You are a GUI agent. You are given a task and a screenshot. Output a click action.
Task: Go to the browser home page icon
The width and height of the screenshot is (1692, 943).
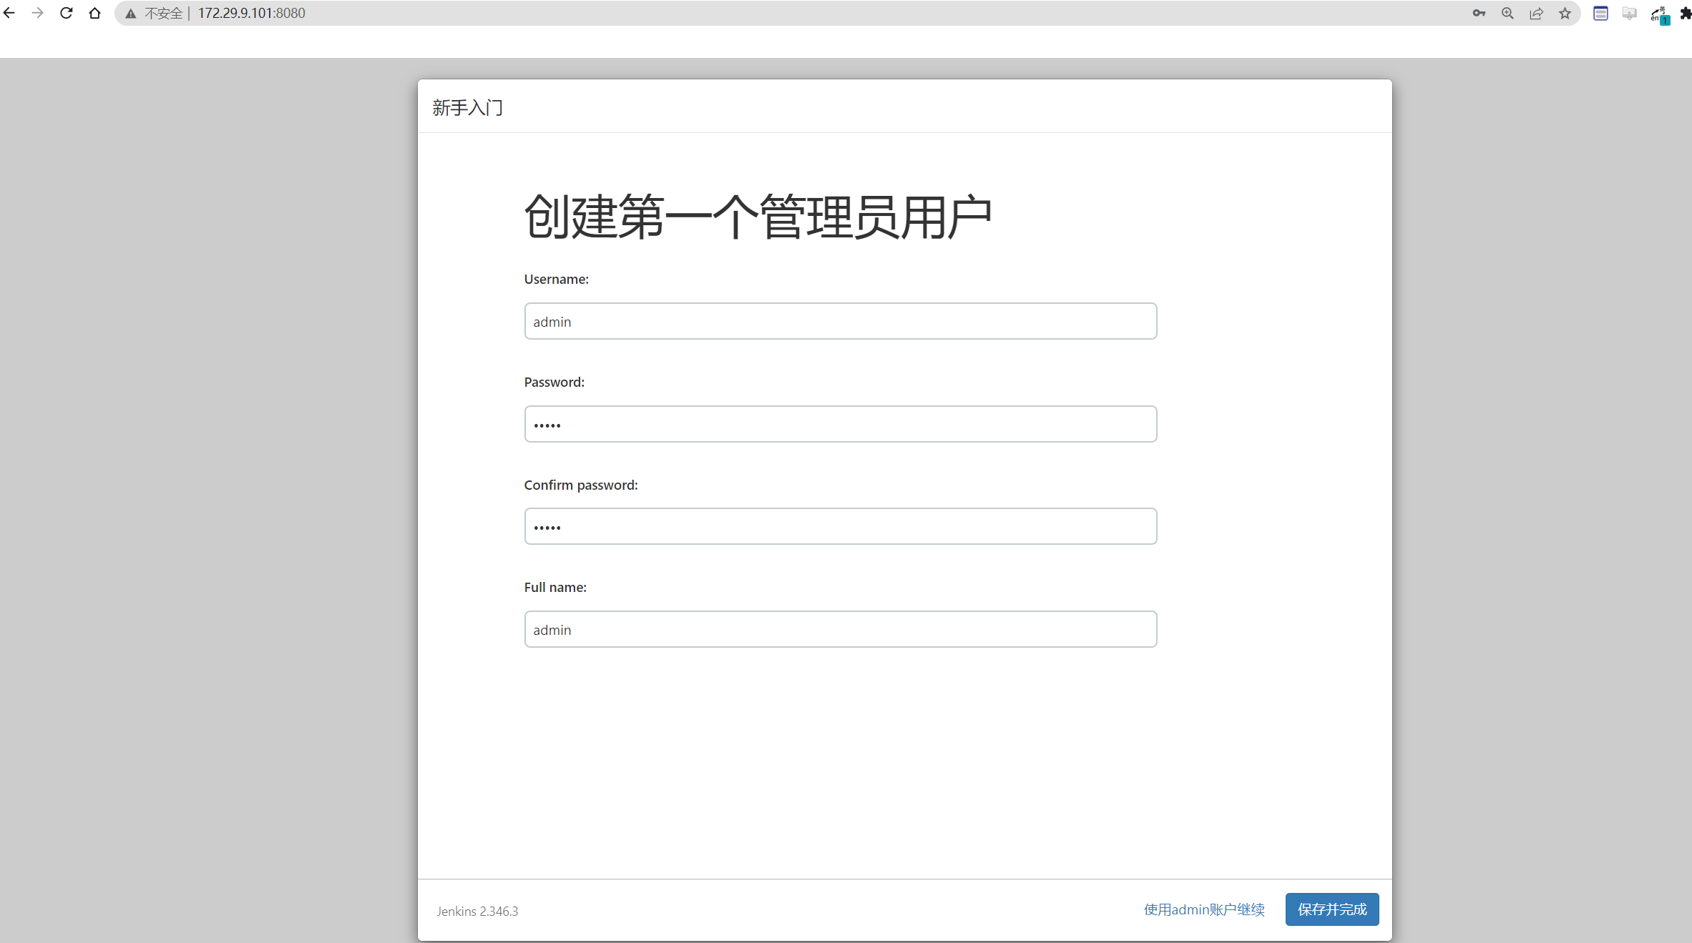(x=94, y=13)
